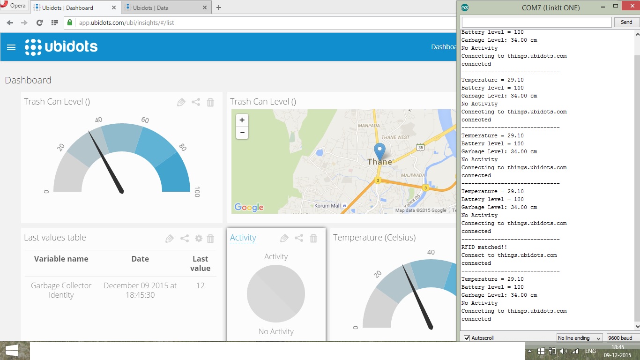Click the ENG language indicator
Viewport: 640px width, 360px height.
pos(590,351)
